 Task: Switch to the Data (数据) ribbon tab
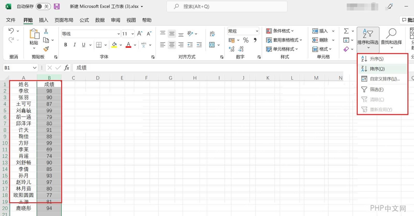point(100,20)
